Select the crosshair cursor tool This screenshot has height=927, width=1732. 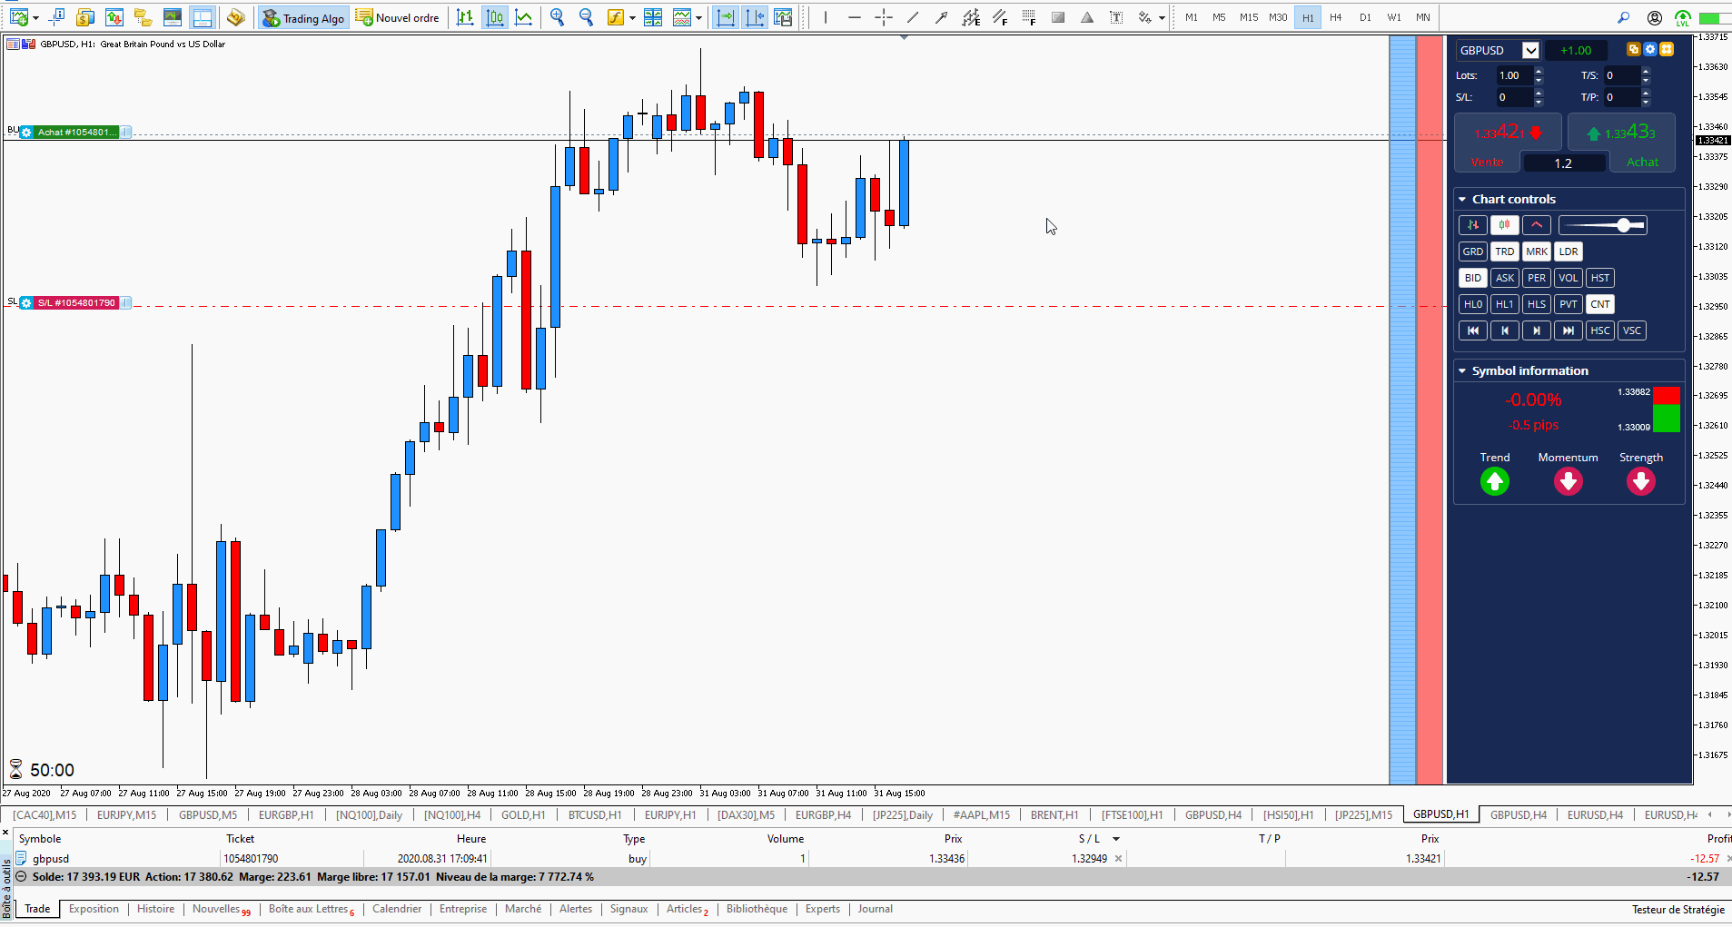pyautogui.click(x=883, y=17)
